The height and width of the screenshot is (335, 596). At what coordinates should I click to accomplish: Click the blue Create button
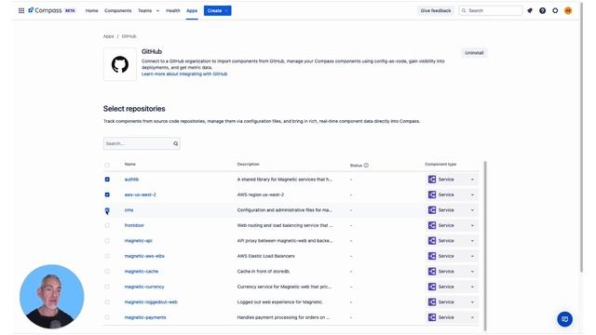[217, 10]
